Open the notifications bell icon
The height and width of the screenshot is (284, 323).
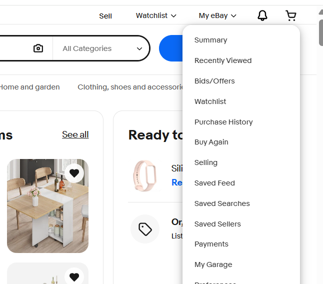pyautogui.click(x=262, y=15)
